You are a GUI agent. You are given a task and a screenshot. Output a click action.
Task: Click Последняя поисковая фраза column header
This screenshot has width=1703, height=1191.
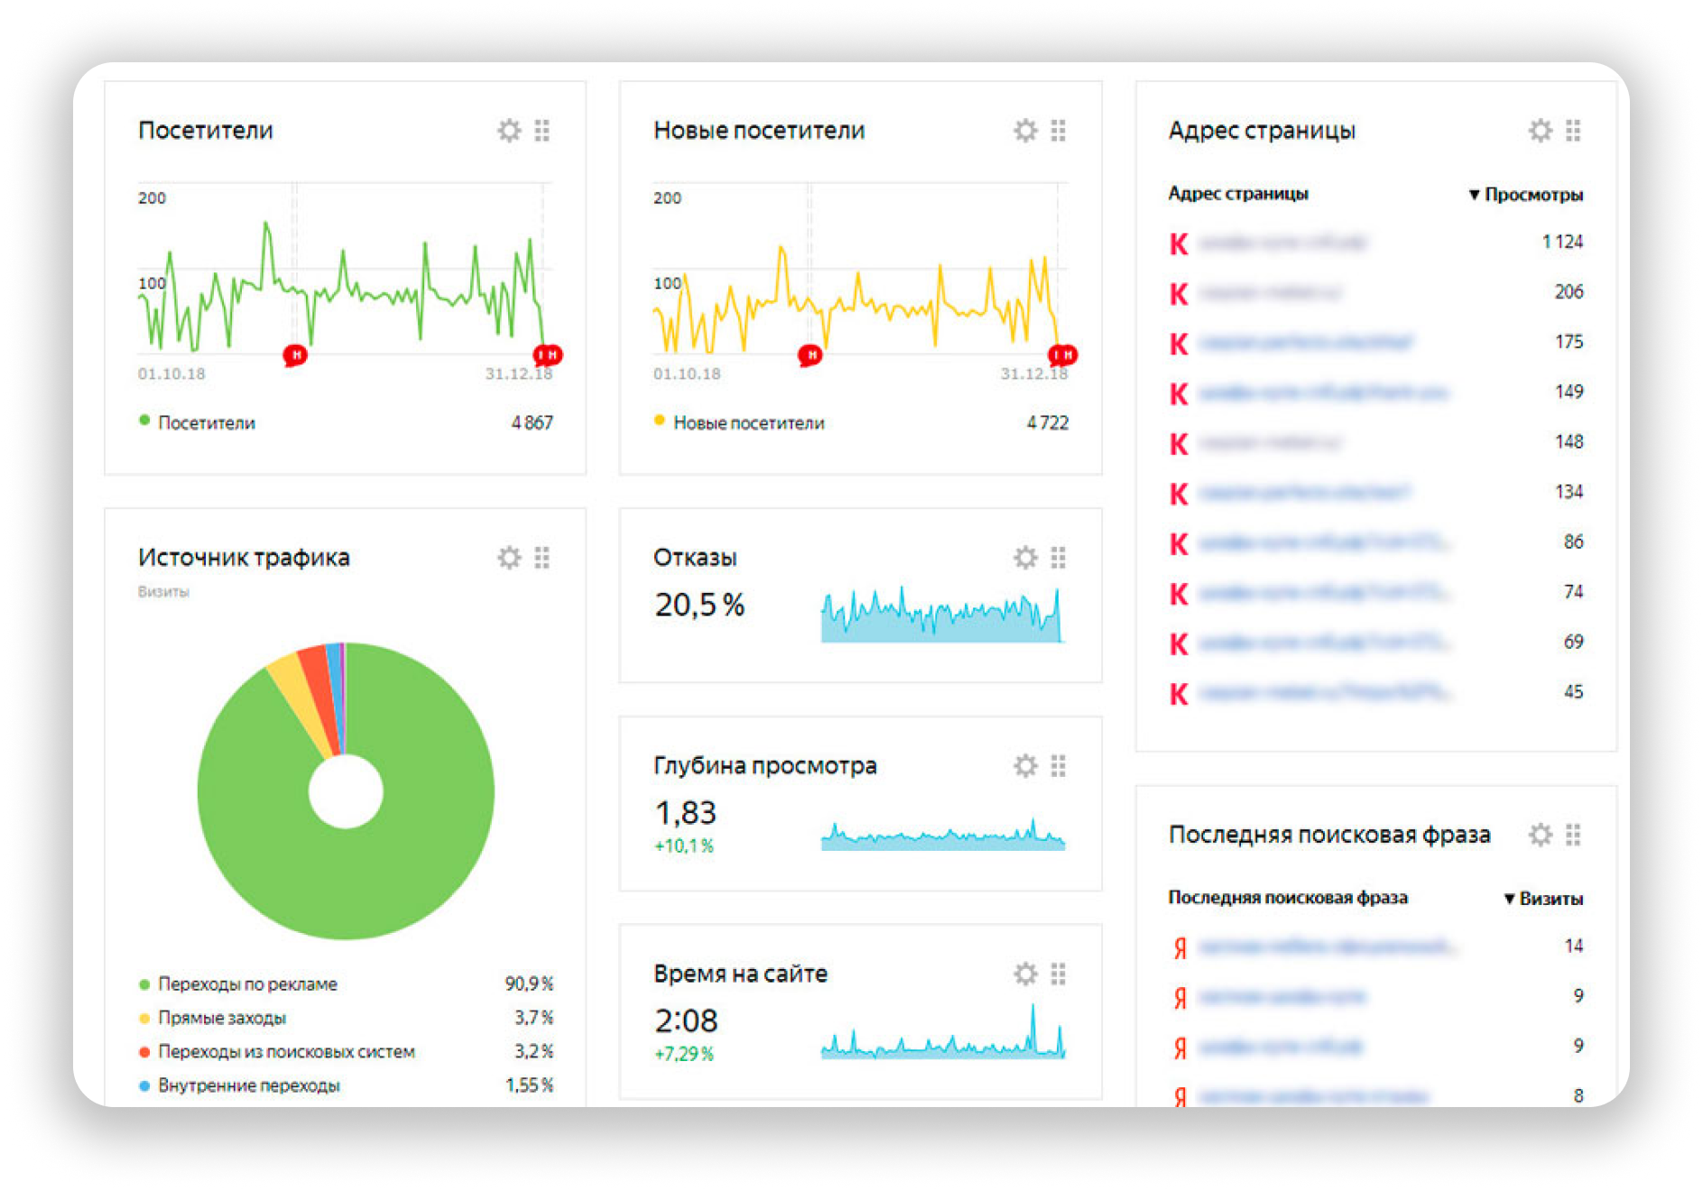(1288, 897)
